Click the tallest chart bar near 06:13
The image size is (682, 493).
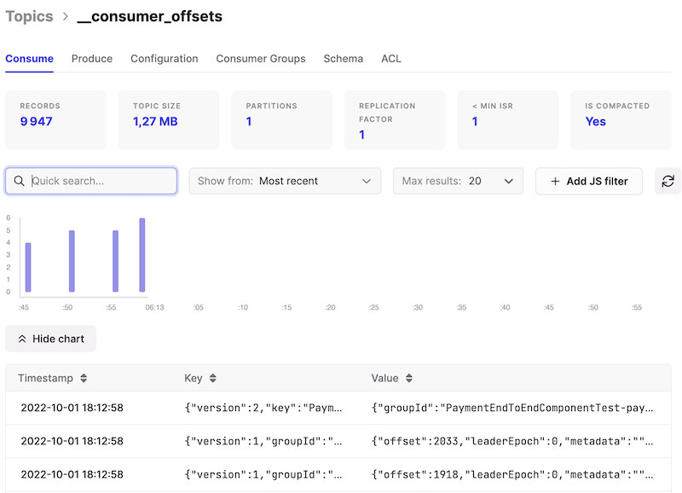click(x=142, y=255)
